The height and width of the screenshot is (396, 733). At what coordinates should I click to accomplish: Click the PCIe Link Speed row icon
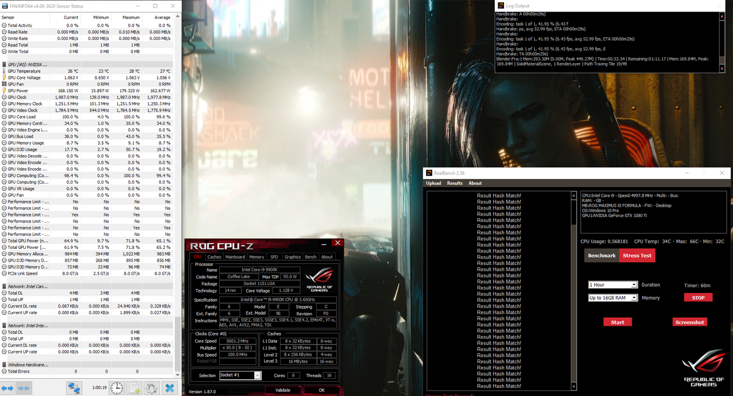pos(5,274)
